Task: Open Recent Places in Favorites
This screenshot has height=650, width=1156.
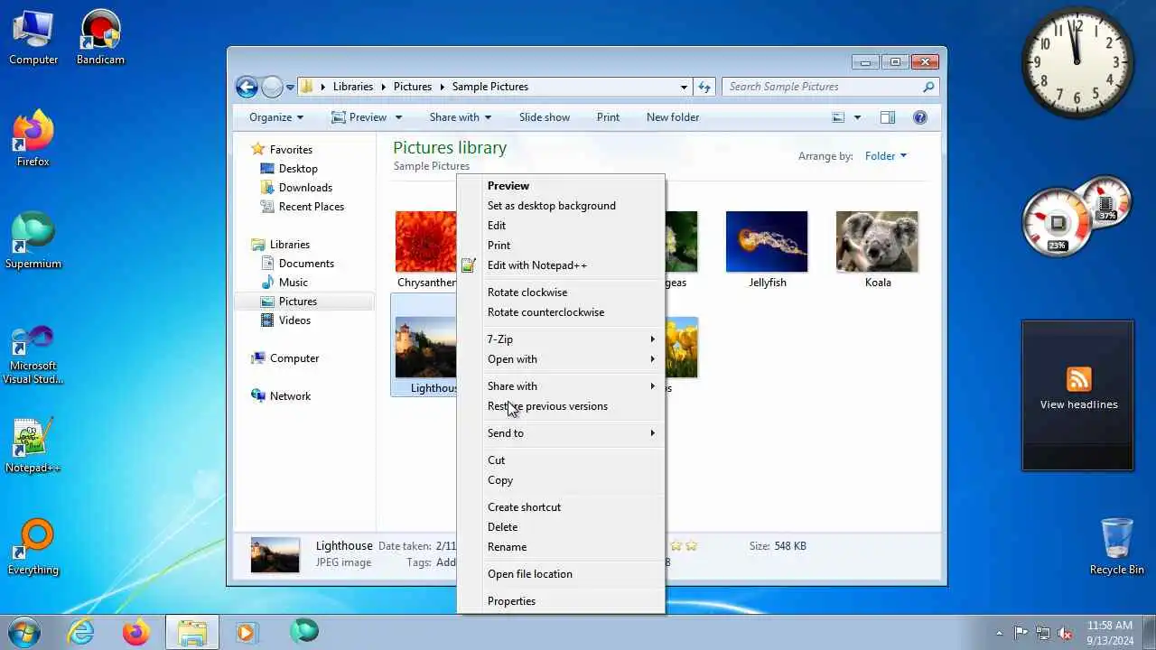Action: [311, 207]
